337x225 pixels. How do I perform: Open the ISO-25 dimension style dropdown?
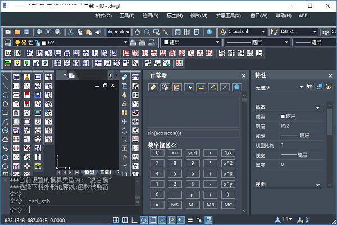coord(315,32)
